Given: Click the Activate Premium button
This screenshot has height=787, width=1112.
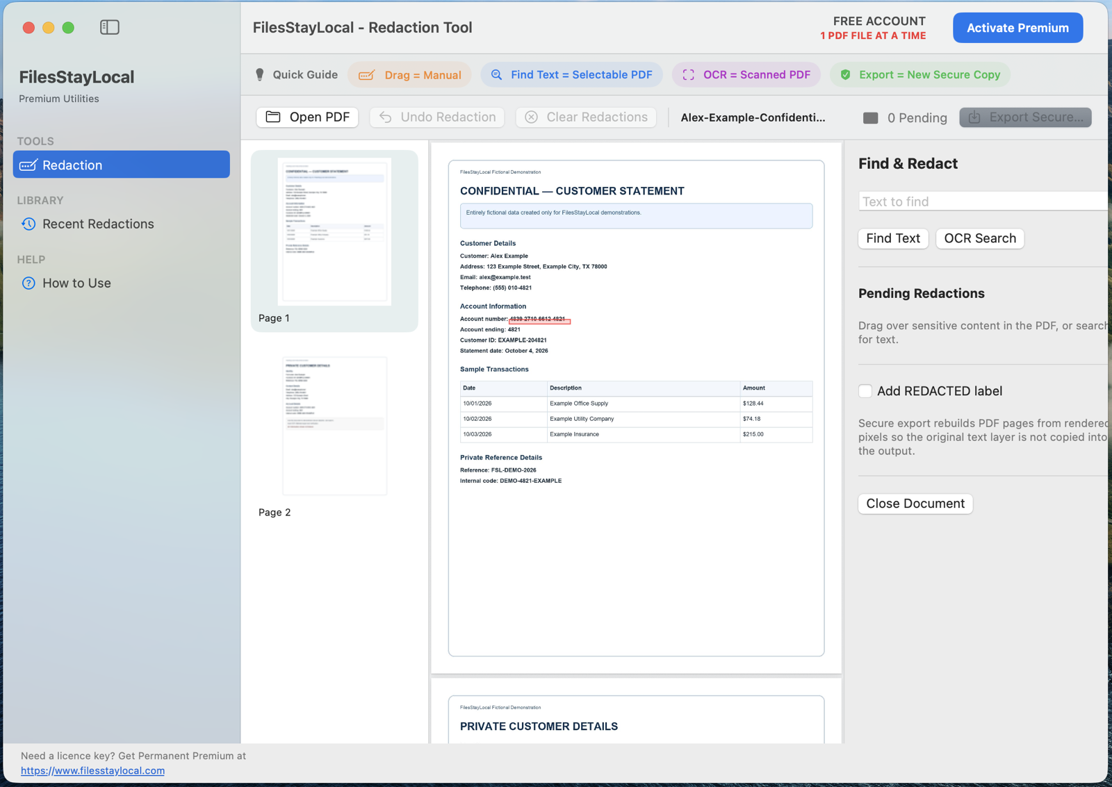Looking at the screenshot, I should 1017,28.
